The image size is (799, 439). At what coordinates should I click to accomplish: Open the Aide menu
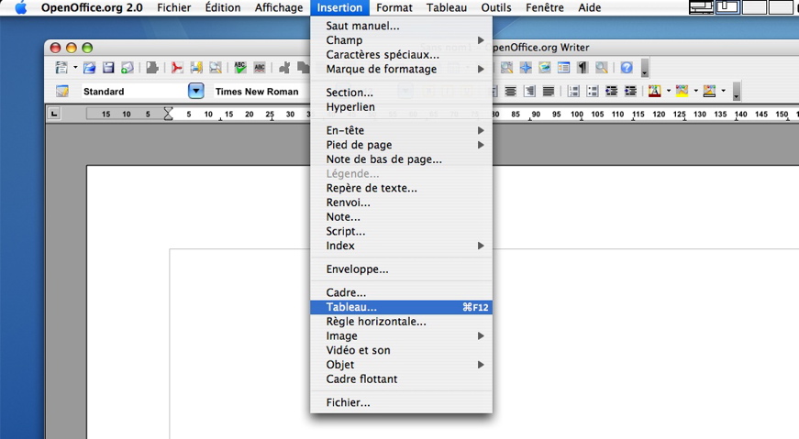(590, 7)
